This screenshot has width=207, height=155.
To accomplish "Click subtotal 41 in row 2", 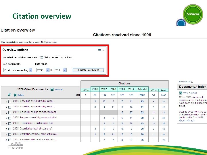I will pyautogui.click(x=142, y=107).
